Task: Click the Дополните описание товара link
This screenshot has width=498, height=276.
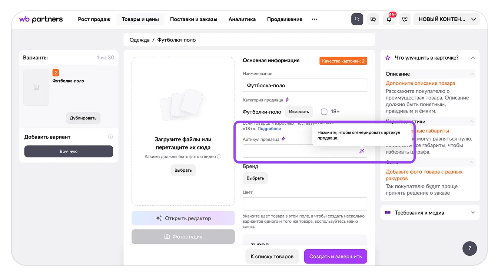Action: [421, 83]
